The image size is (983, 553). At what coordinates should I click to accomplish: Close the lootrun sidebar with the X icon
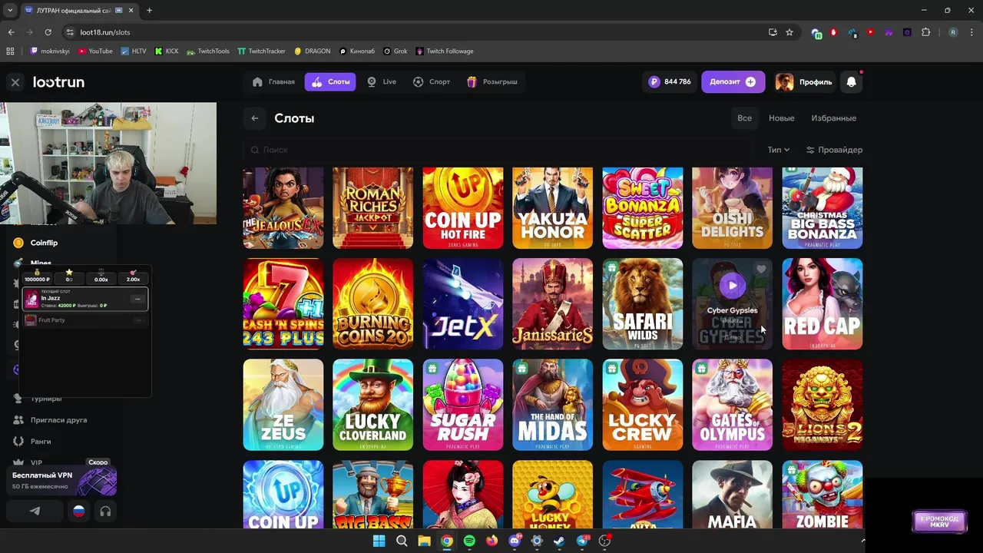point(15,82)
